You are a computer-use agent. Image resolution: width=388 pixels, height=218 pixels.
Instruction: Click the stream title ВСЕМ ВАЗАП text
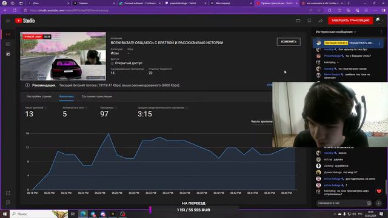167,43
